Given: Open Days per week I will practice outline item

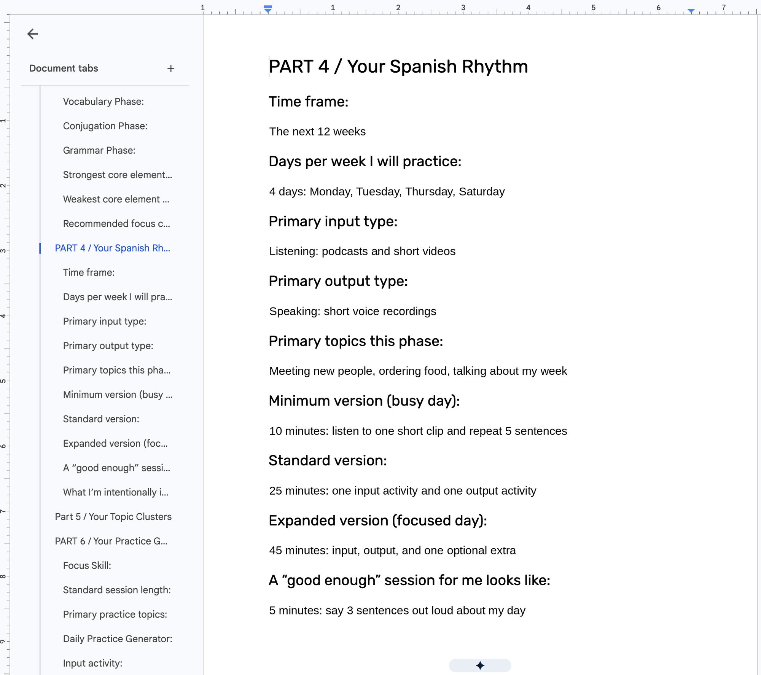Looking at the screenshot, I should pos(118,297).
